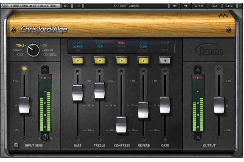The height and width of the screenshot is (162, 244).
Task: Go to next preset with right arrow
Action: 186,6
